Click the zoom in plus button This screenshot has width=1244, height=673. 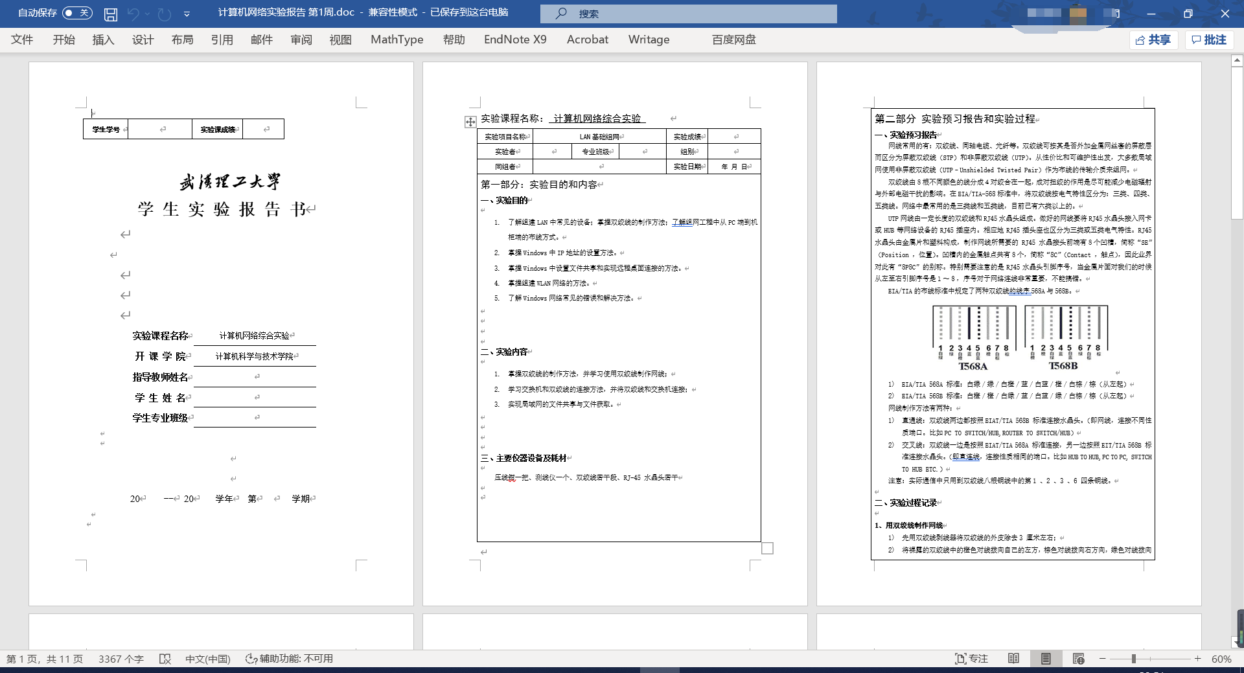1197,659
